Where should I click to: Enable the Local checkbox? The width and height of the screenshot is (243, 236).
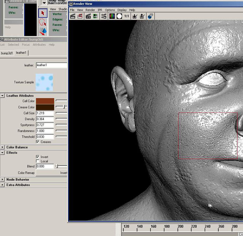(38, 161)
